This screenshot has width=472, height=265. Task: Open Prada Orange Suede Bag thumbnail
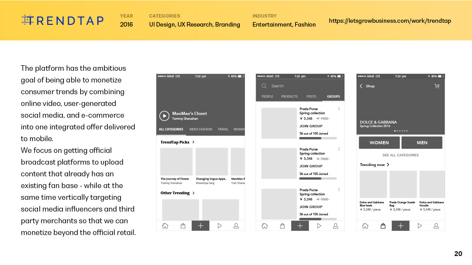tap(403, 184)
